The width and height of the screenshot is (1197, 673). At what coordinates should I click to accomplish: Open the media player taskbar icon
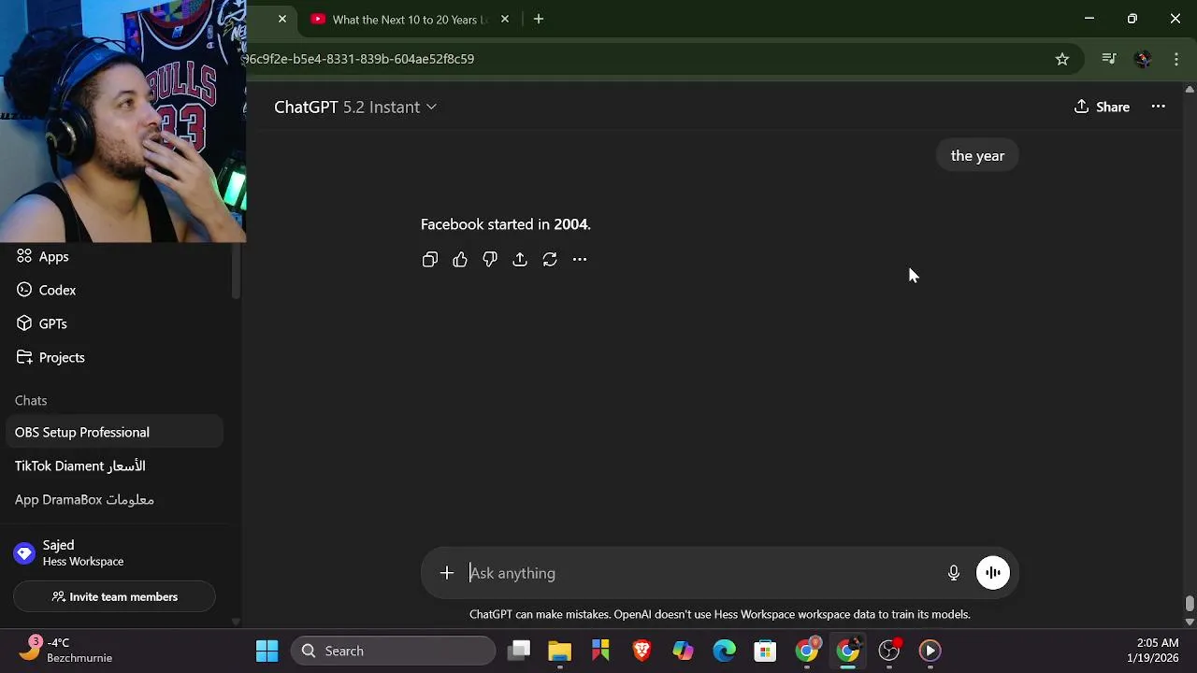tap(930, 651)
